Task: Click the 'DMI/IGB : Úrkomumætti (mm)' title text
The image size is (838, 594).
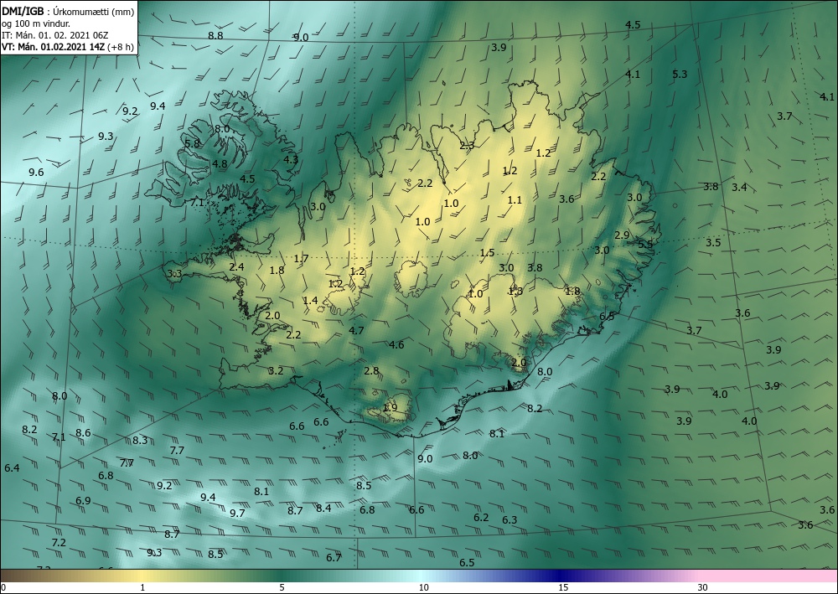Action: click(x=67, y=12)
